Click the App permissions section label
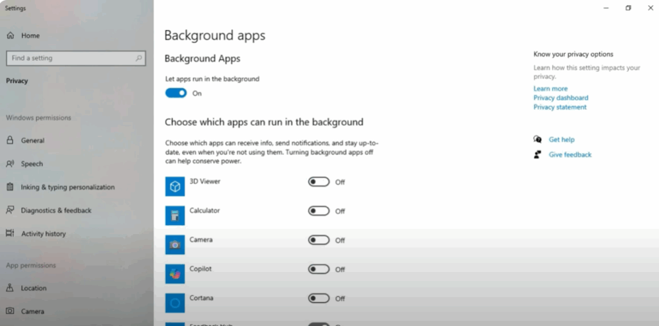 (31, 266)
